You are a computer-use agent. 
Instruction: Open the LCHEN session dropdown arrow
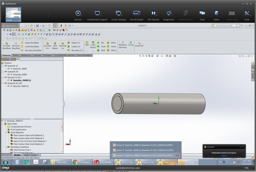coord(19,20)
